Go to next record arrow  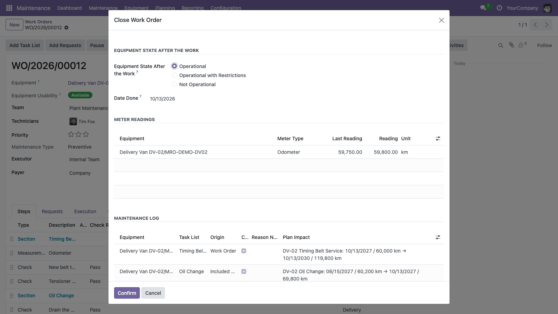coord(547,25)
